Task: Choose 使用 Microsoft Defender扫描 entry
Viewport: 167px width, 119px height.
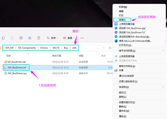Action: (x=135, y=41)
